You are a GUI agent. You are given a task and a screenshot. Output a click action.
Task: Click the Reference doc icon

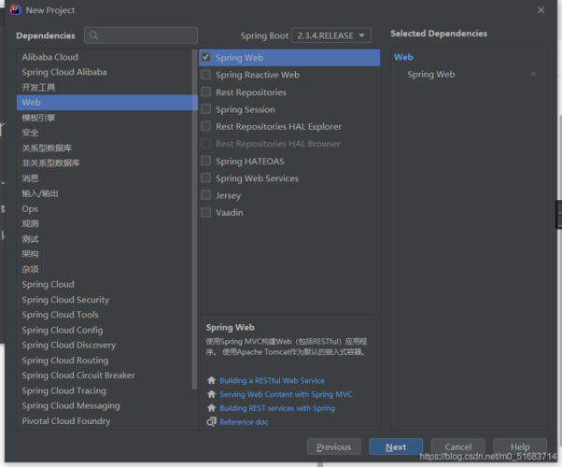tap(212, 422)
